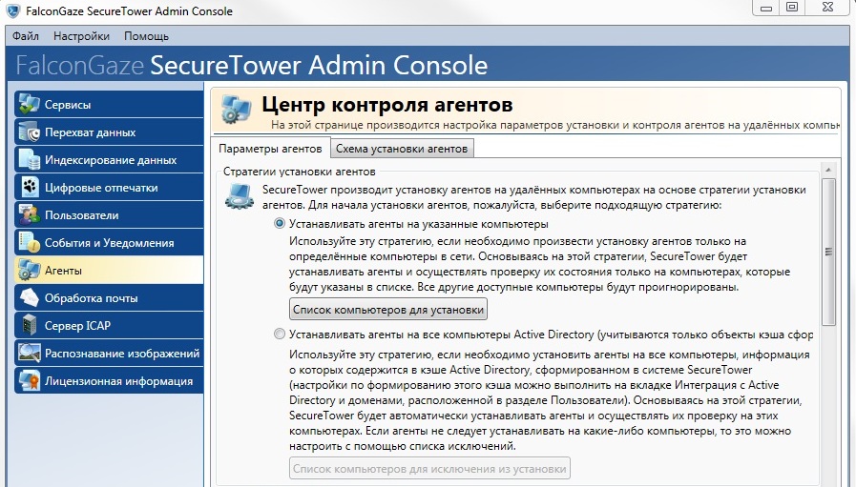This screenshot has width=856, height=487.
Task: Open Сервер ICAP section
Action: point(109,326)
